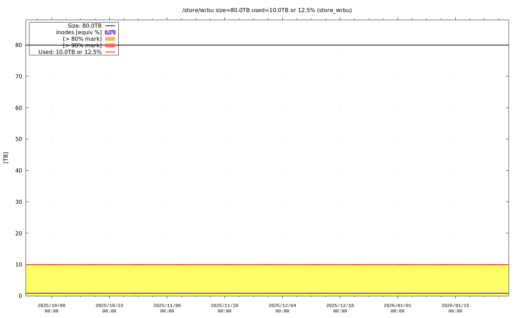Select the "inodes [equiv %]" legend text
The image size is (519, 318).
pyautogui.click(x=79, y=32)
